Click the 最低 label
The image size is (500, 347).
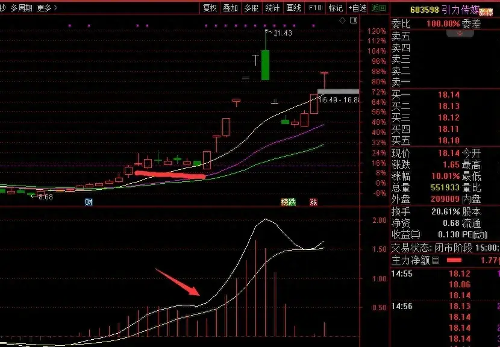(472, 176)
